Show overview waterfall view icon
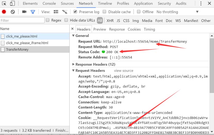Image resolution: width=214 pixels, height=135 pixels. pyautogui.click(x=64, y=12)
